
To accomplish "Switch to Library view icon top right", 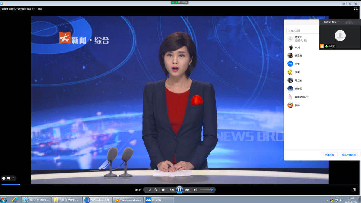I will [x=355, y=9].
